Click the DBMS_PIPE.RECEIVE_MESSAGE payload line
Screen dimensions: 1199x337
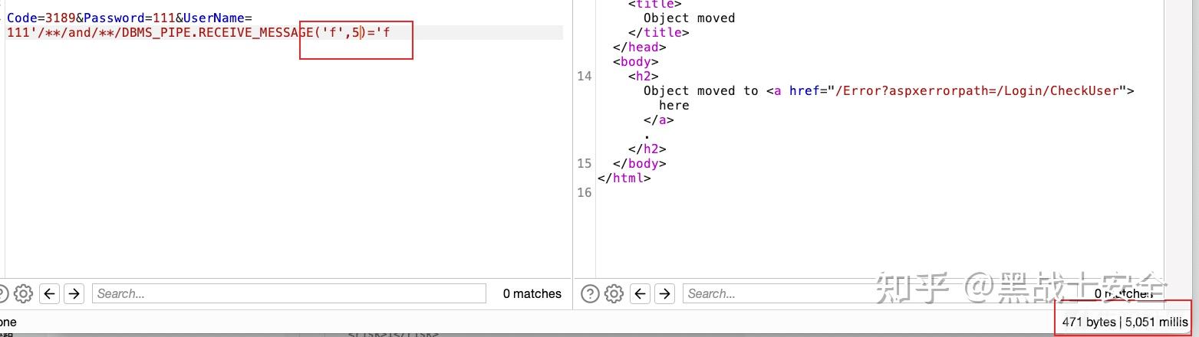point(198,33)
